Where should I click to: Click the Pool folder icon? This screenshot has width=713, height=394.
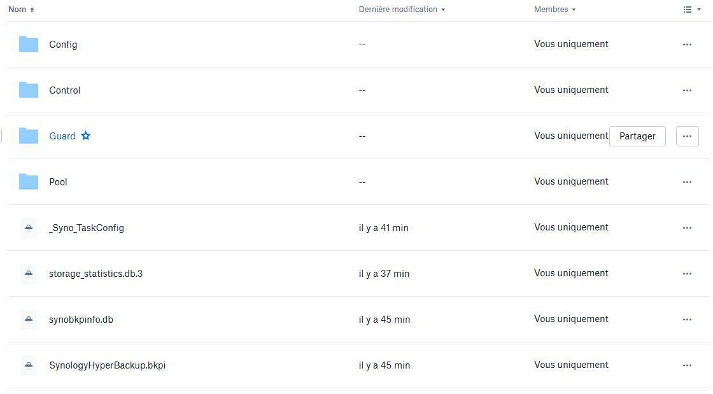(29, 181)
